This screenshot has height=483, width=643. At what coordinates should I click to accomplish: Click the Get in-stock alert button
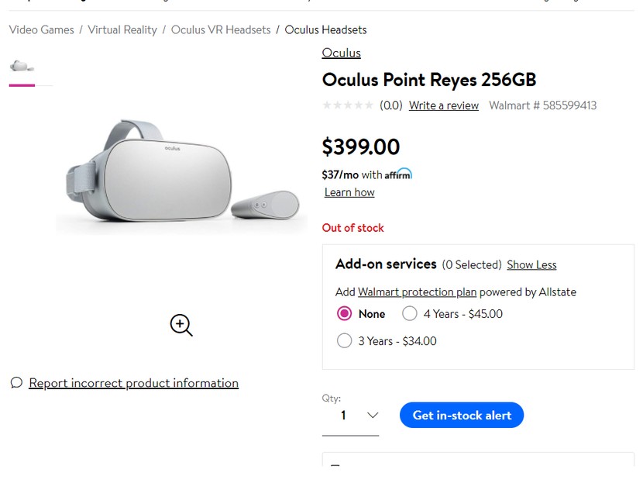pyautogui.click(x=462, y=415)
